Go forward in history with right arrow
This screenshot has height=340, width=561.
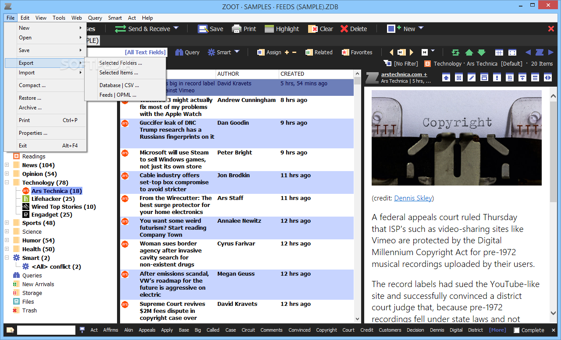[411, 52]
